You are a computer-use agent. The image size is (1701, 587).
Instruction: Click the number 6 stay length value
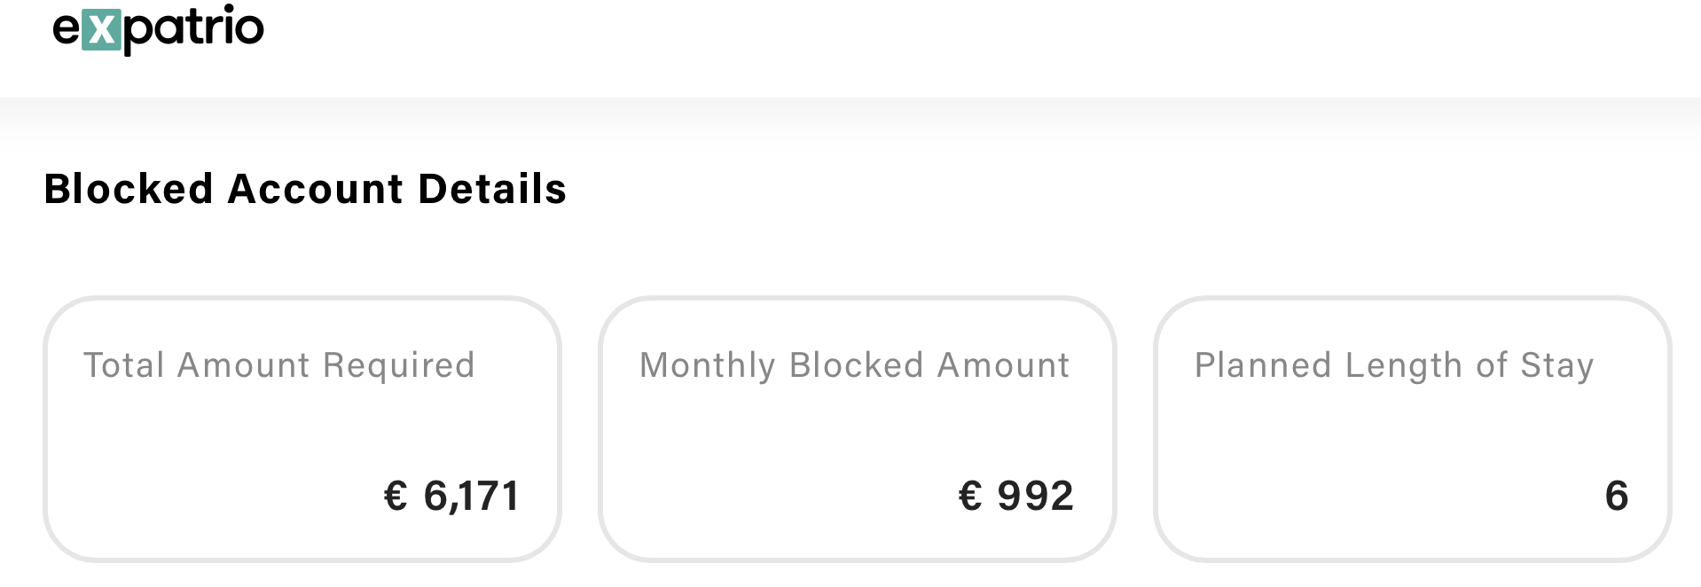1616,496
